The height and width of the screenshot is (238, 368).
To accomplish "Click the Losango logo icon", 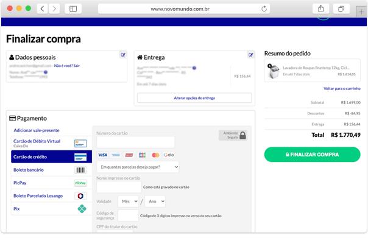I will point(80,196).
